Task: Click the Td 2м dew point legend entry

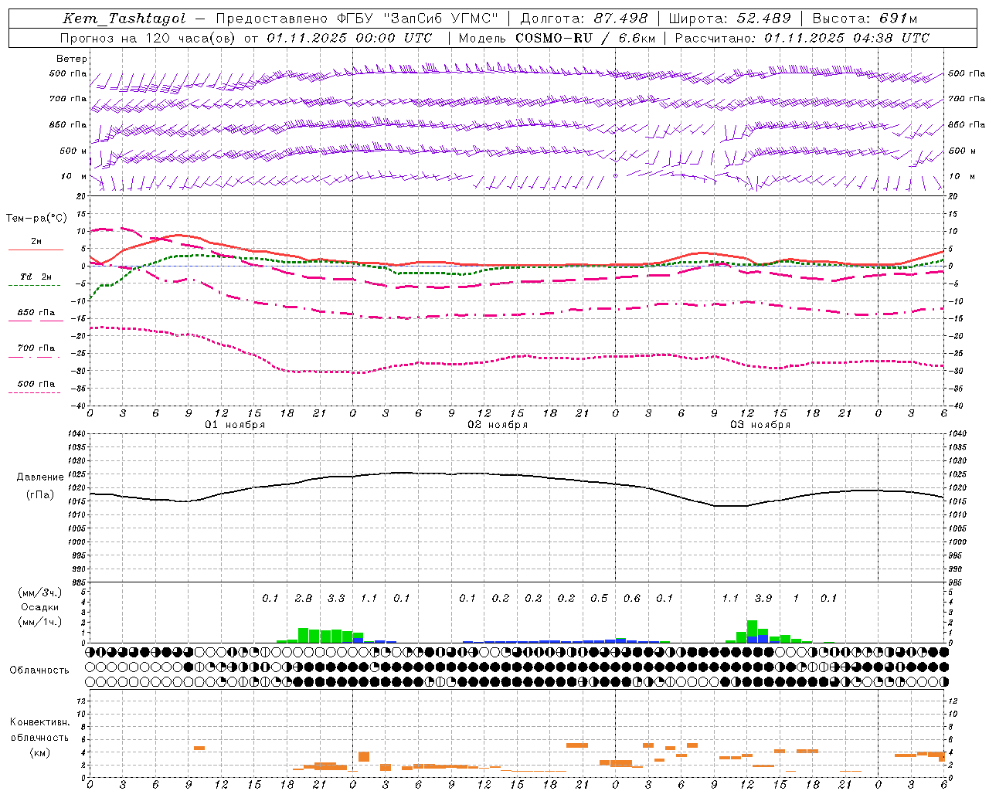Action: point(36,277)
